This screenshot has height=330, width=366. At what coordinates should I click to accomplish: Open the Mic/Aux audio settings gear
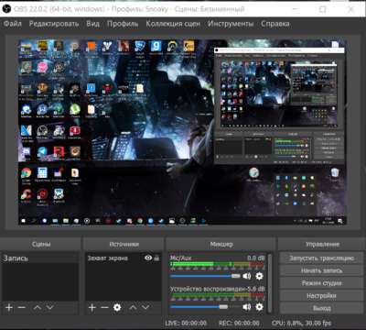pos(259,276)
